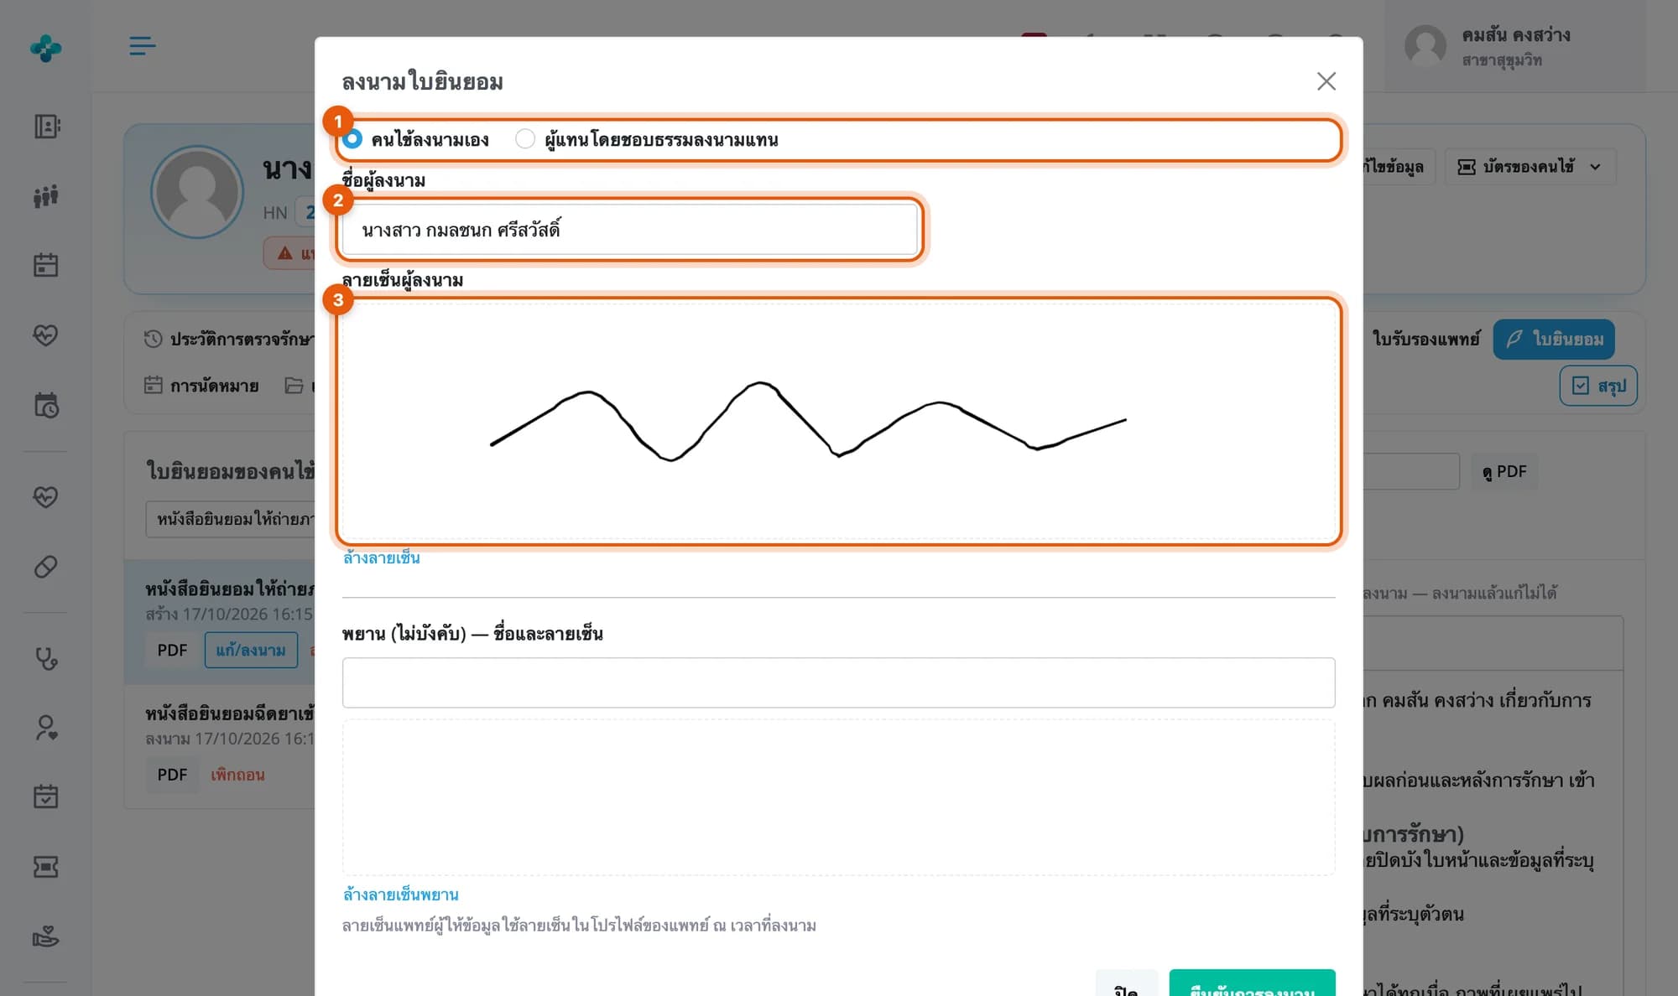Click the clinic logo icon

pos(46,48)
